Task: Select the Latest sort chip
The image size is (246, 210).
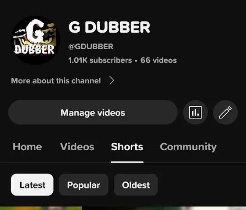Action: pos(32,185)
